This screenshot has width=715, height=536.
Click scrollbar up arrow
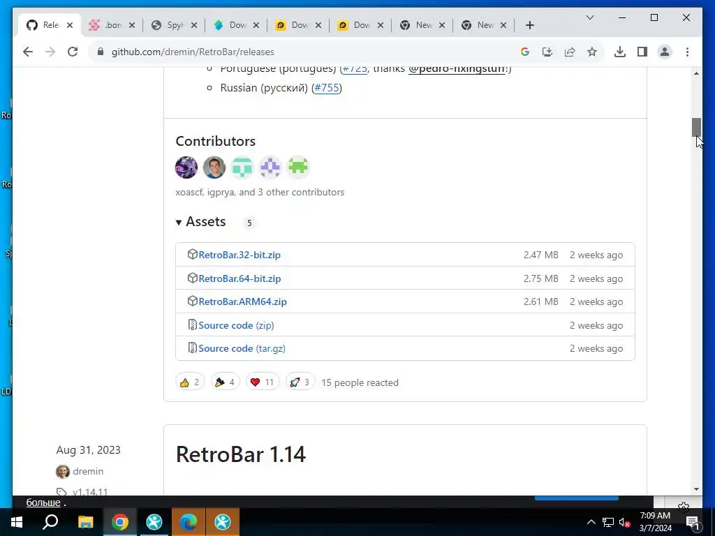(x=696, y=73)
